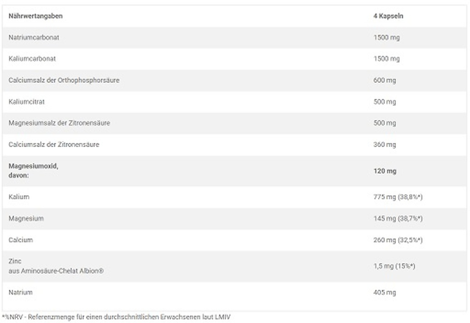470x323 pixels.
Task: Click the 4 Kapseln column header
Action: pos(388,16)
